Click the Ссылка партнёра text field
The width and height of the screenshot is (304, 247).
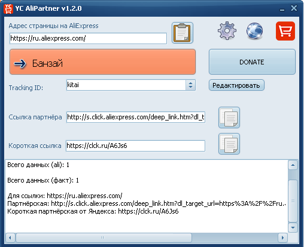136,117
